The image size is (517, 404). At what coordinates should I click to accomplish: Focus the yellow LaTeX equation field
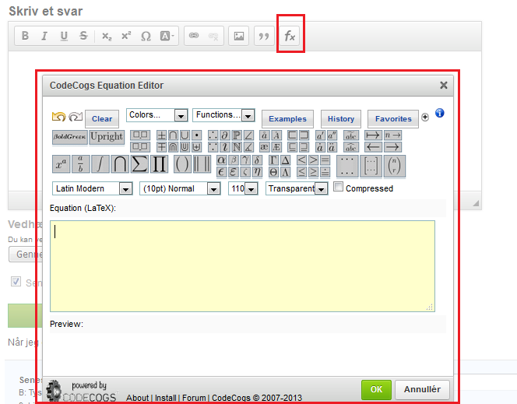click(242, 266)
